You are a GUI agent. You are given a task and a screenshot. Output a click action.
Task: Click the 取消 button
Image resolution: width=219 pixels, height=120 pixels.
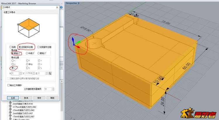(26, 98)
